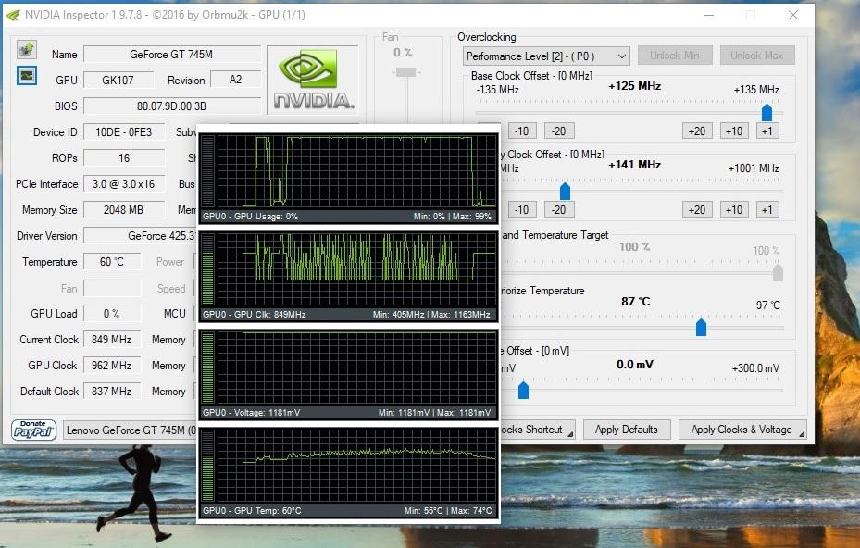Click the PCIe Interface field 3.0 @ 3.0 x16

point(124,184)
